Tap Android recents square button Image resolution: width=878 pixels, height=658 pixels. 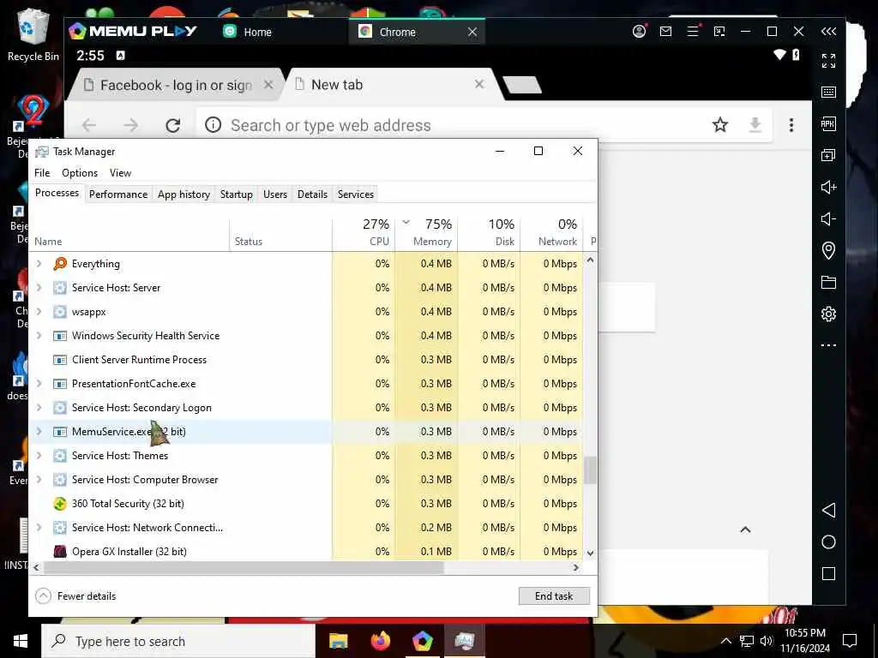(828, 573)
